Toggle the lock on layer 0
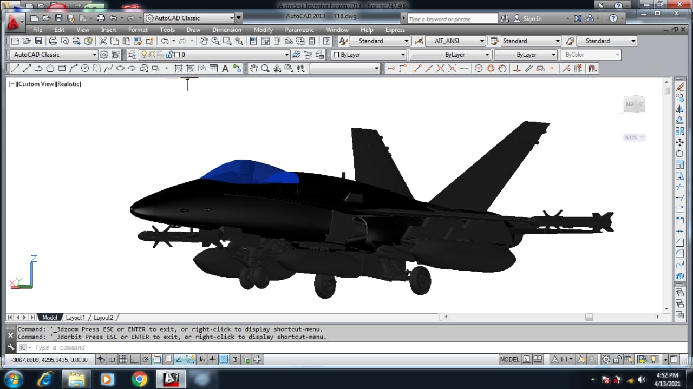 coord(169,54)
